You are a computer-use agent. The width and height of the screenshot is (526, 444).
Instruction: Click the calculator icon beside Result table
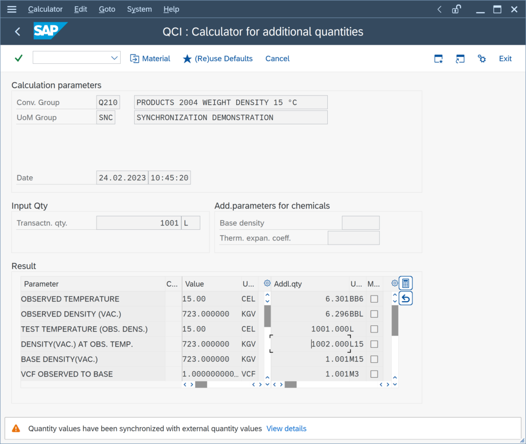coord(406,283)
